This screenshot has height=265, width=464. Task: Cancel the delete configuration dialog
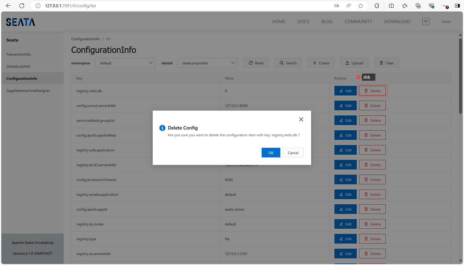point(293,153)
